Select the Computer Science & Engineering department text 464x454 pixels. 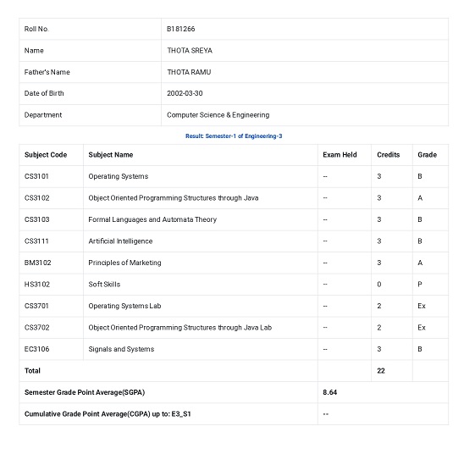click(x=218, y=115)
